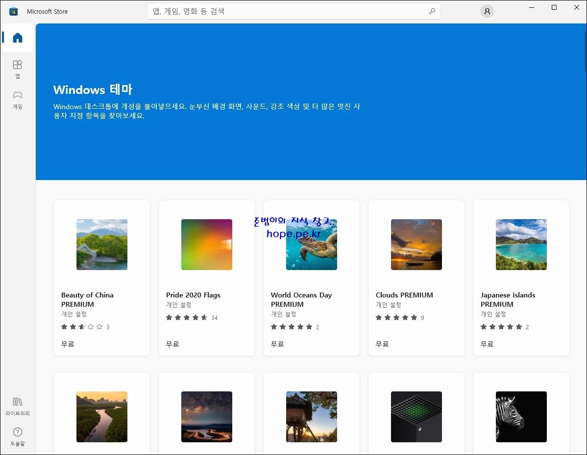This screenshot has width=587, height=455.
Task: Open the river landscape theme thumbnail
Action: coord(102,417)
